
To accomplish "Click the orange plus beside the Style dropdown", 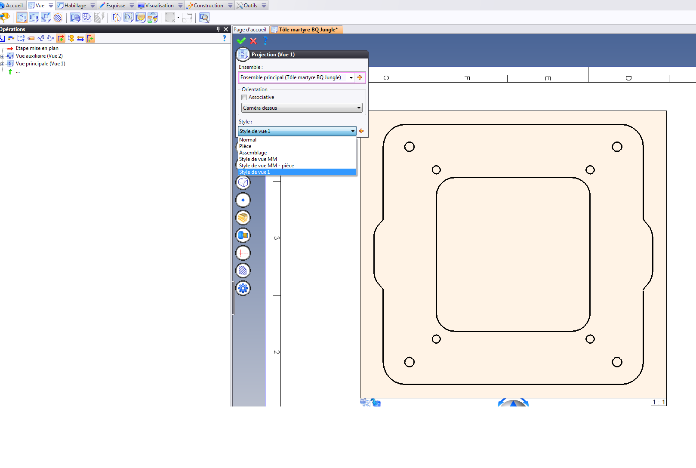I will [361, 131].
